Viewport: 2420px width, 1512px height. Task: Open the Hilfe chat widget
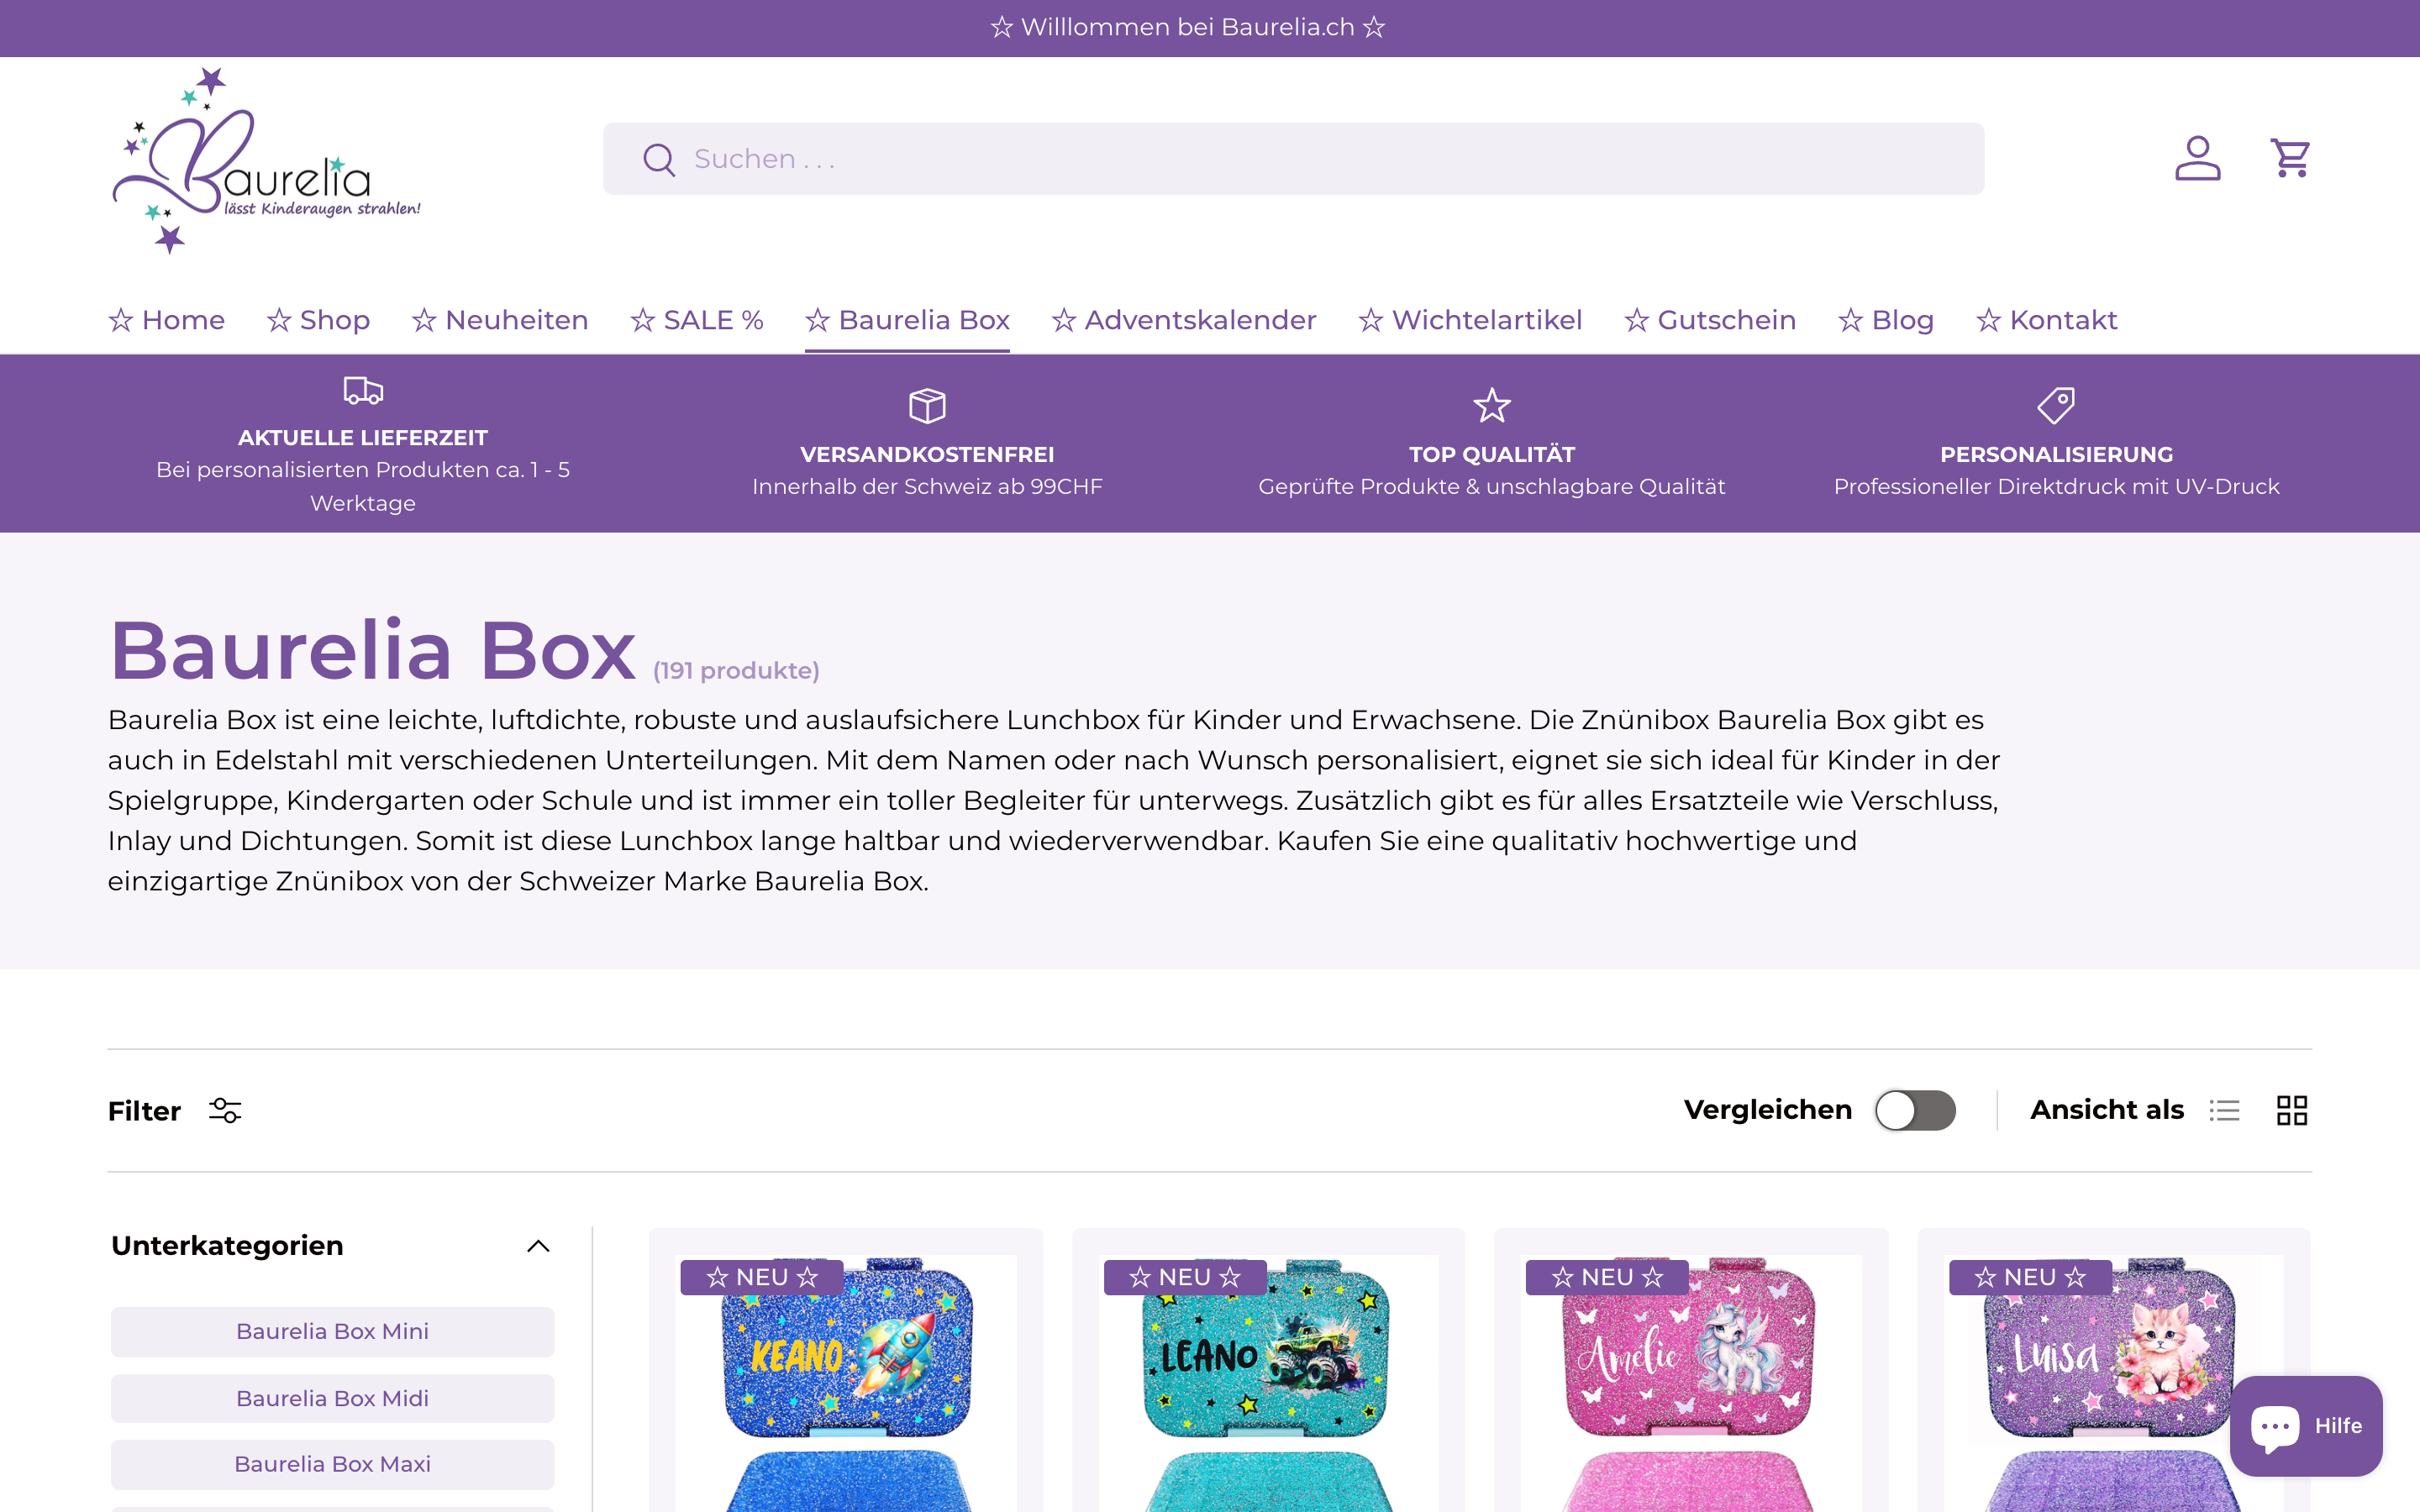click(2307, 1426)
